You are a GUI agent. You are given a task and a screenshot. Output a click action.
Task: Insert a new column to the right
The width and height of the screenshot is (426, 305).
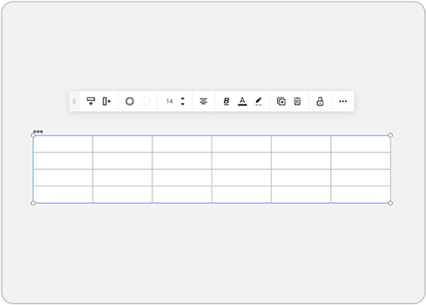click(x=107, y=101)
